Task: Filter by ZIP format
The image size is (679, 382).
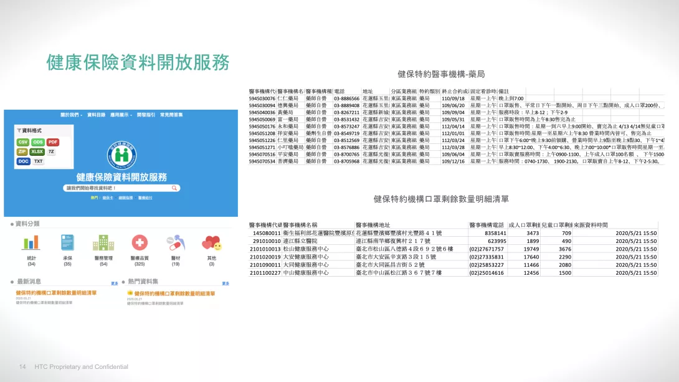Action: coord(22,151)
